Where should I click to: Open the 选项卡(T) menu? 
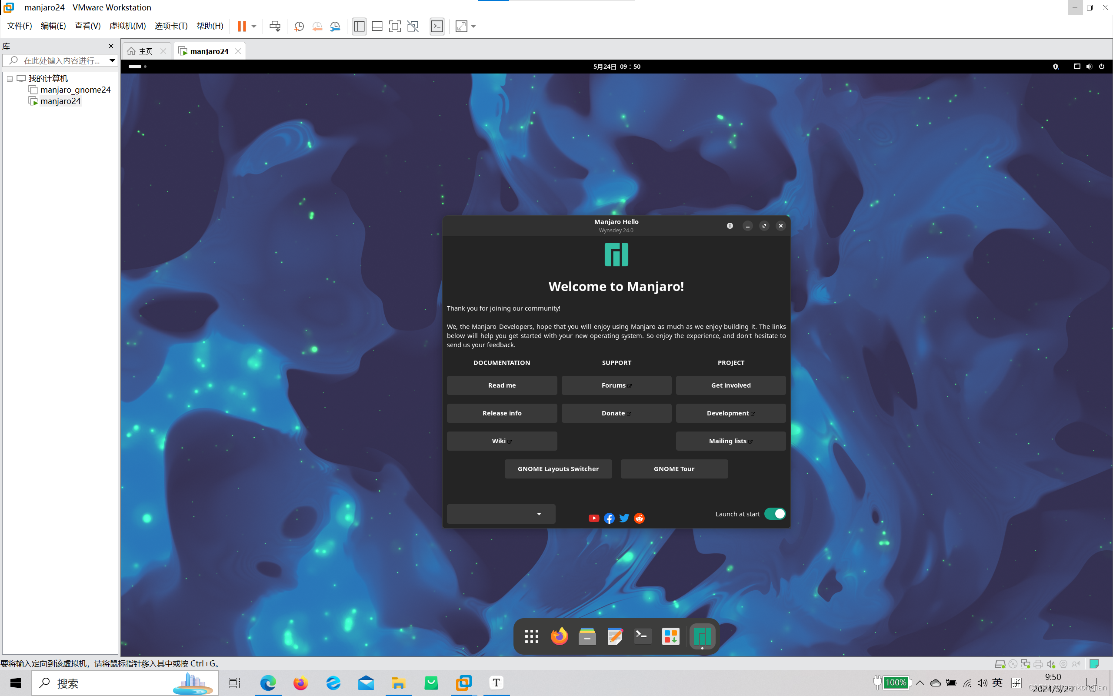tap(171, 26)
